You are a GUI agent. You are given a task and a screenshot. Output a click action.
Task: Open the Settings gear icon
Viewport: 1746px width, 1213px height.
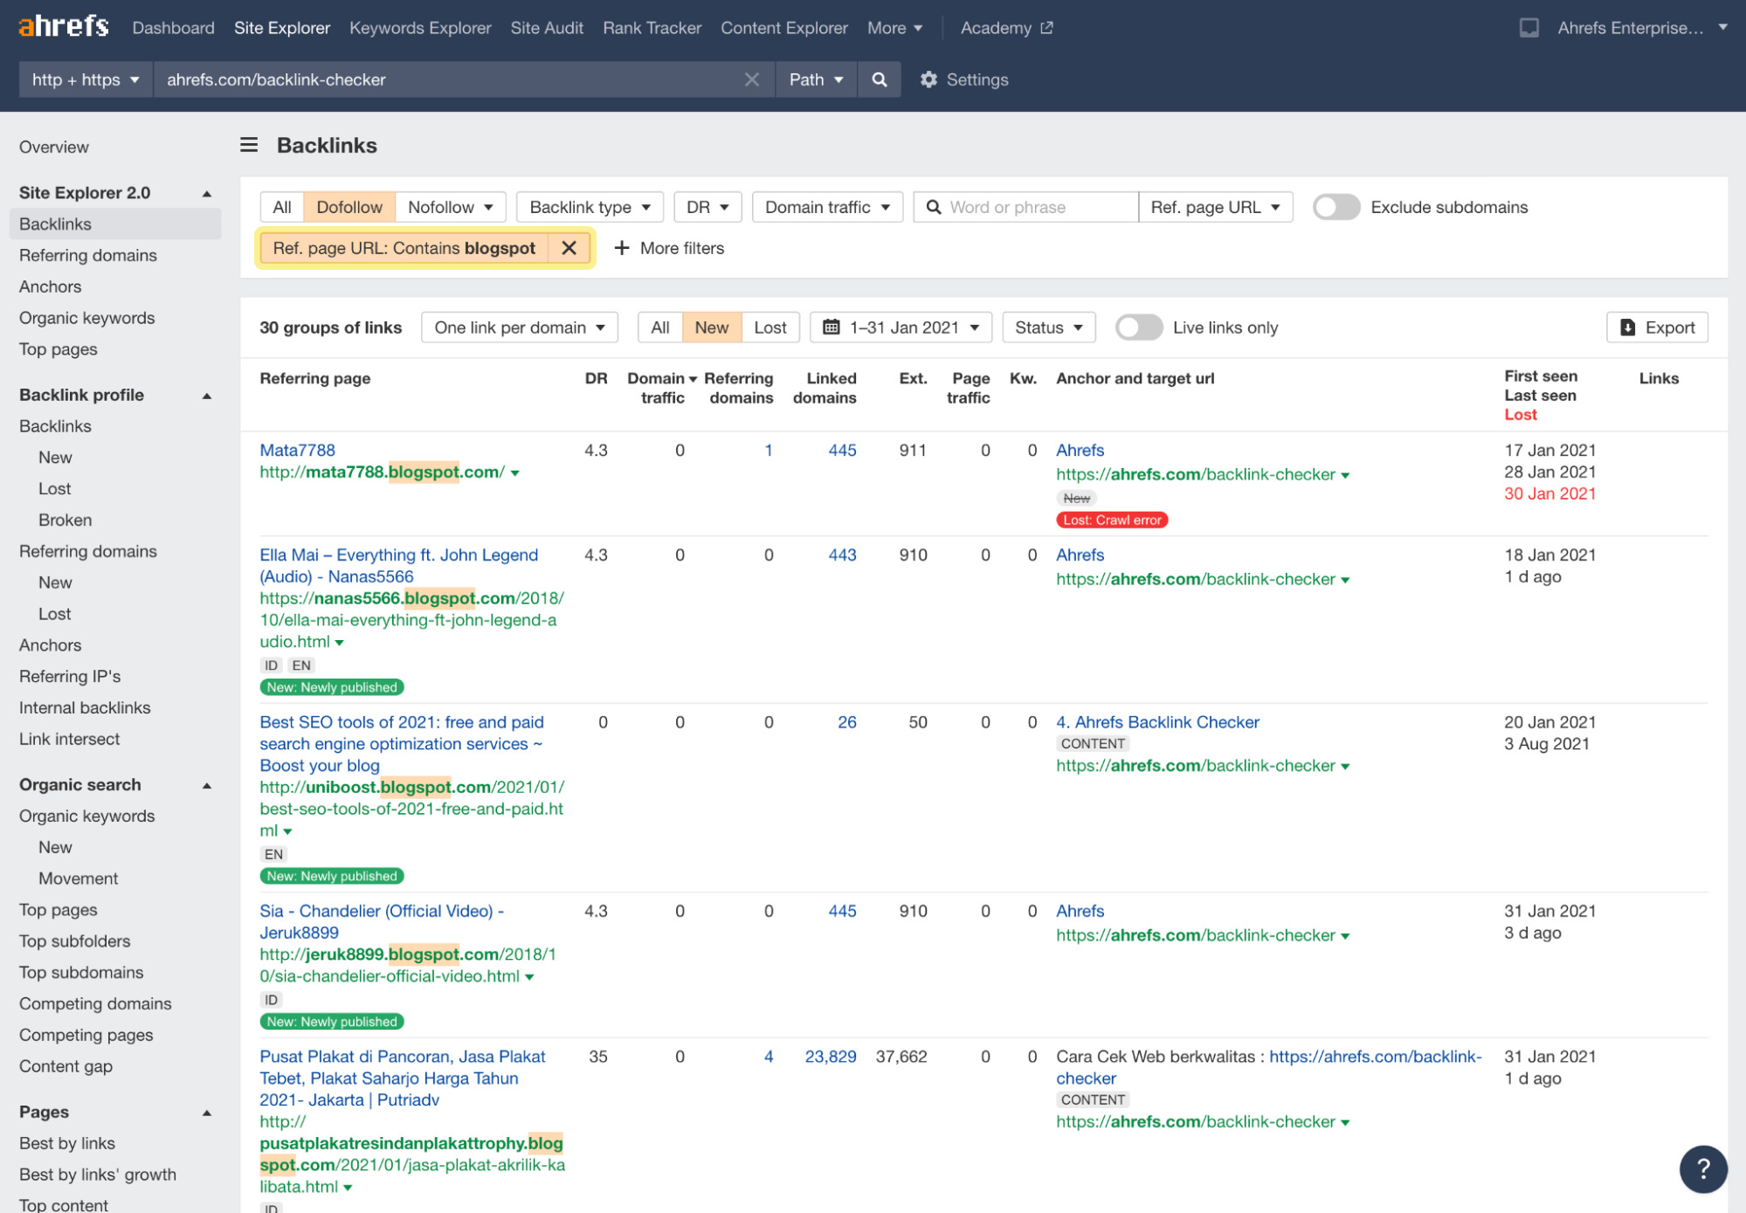(928, 79)
